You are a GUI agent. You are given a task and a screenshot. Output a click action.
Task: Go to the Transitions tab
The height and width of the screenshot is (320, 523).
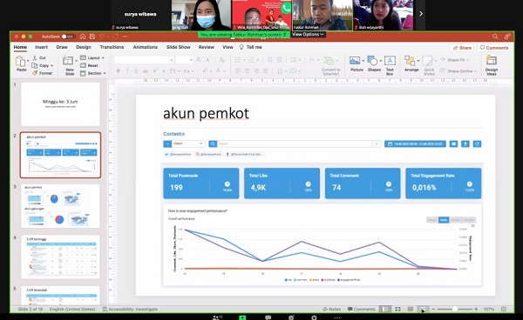tap(112, 47)
